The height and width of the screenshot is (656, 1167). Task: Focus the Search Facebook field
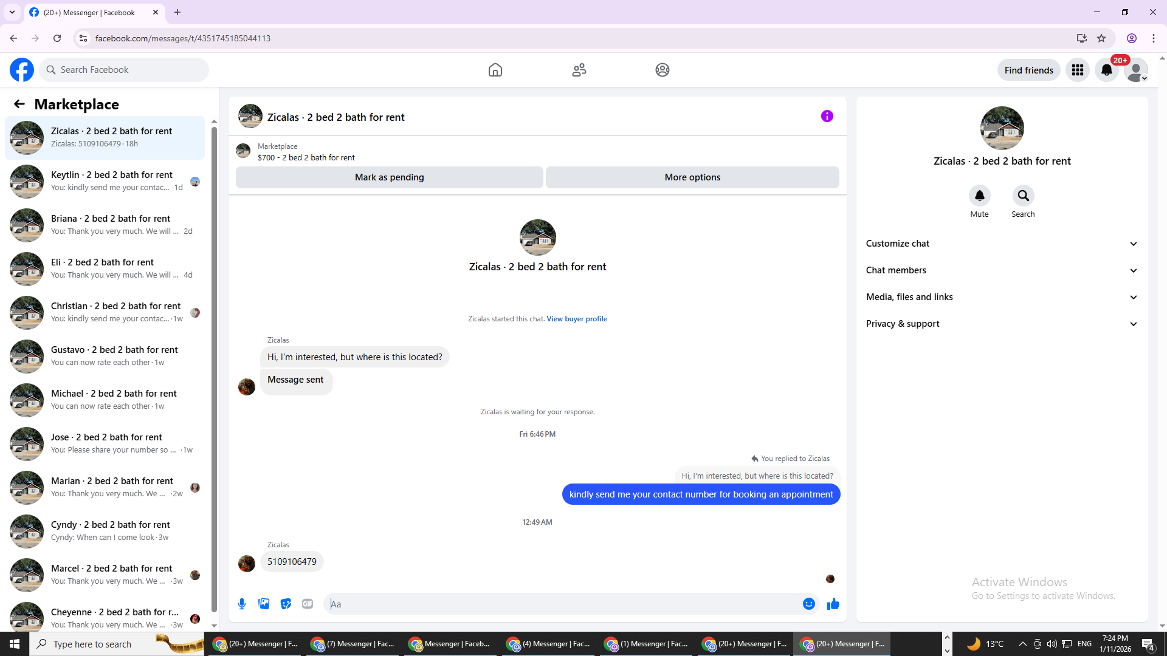(124, 70)
